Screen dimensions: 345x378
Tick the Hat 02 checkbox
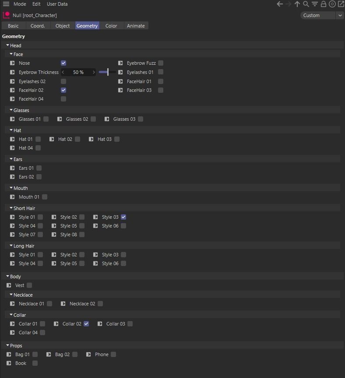[x=77, y=139]
